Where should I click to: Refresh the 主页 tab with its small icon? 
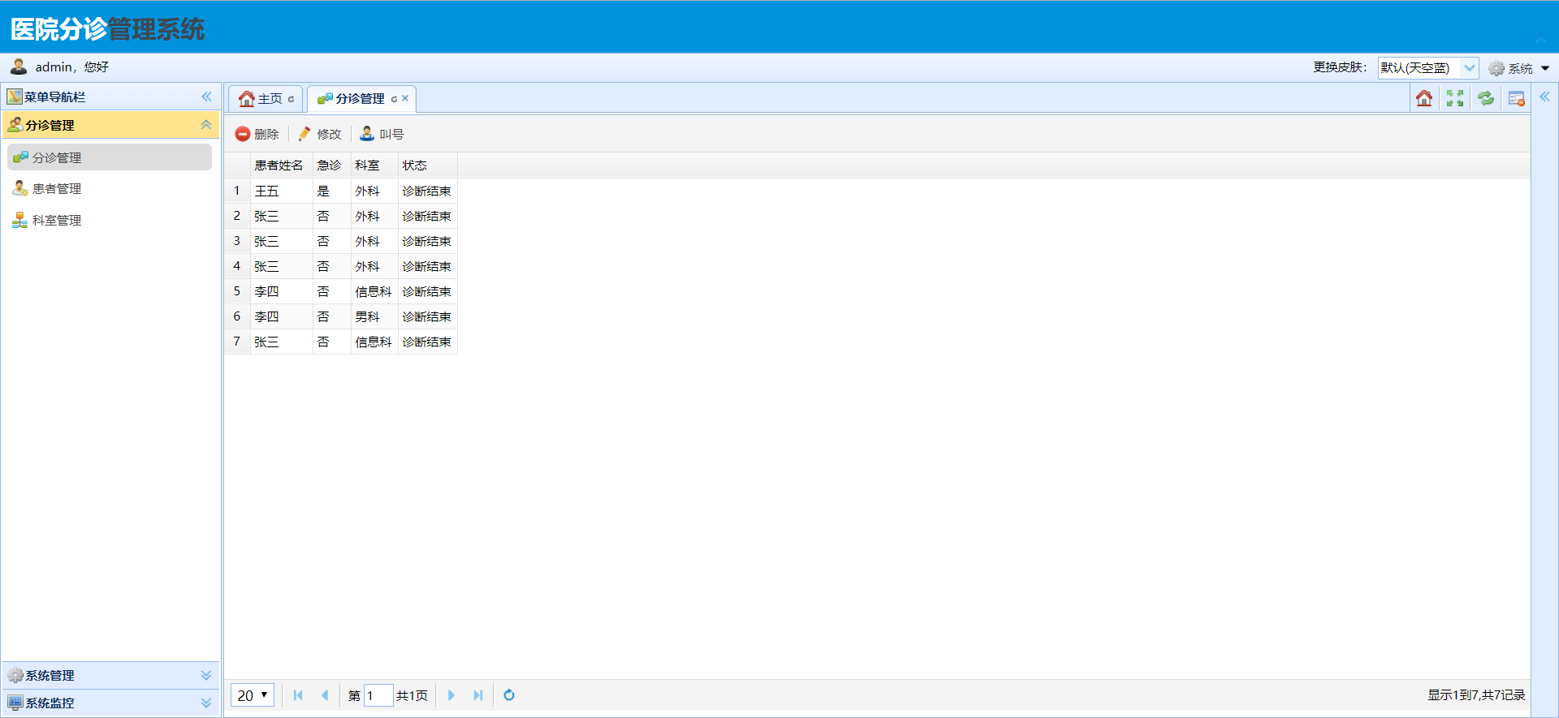(291, 99)
